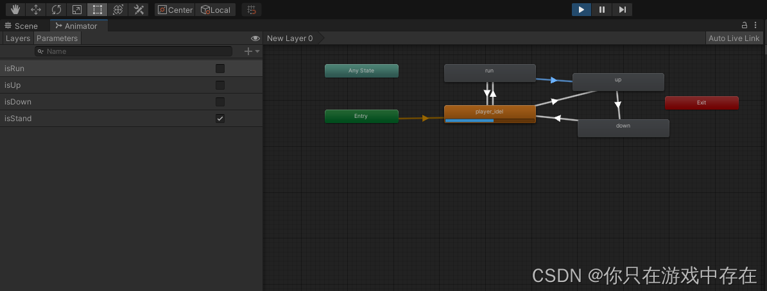Image resolution: width=767 pixels, height=291 pixels.
Task: Toggle pivot mode Center button
Action: [x=175, y=10]
